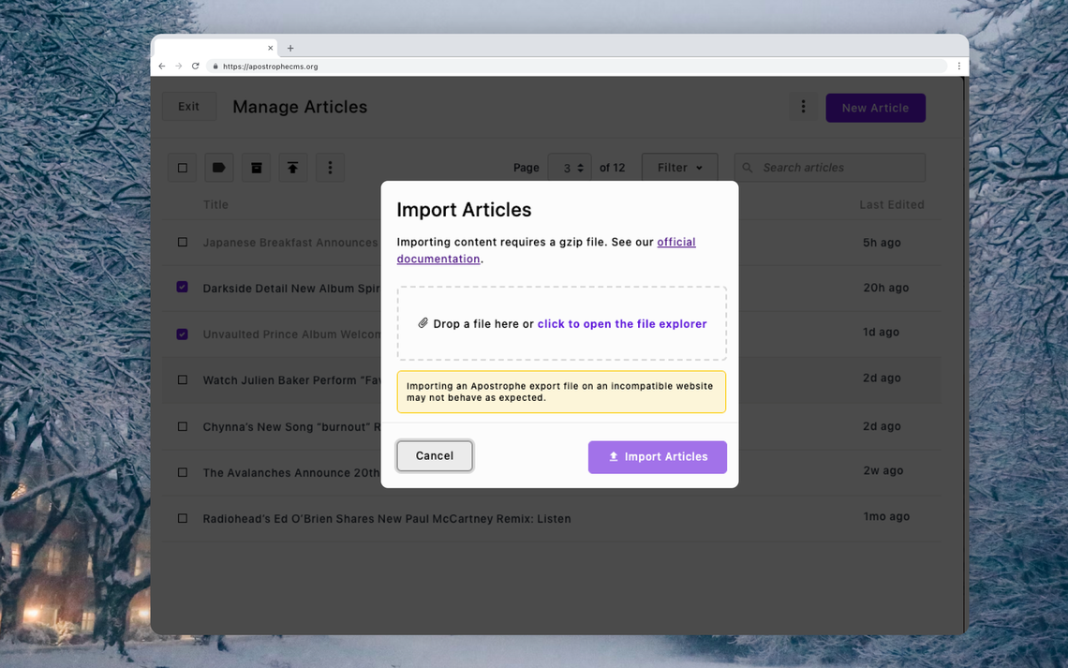
Task: Uncheck the Unvaulted Prince Album checkbox
Action: pos(182,334)
